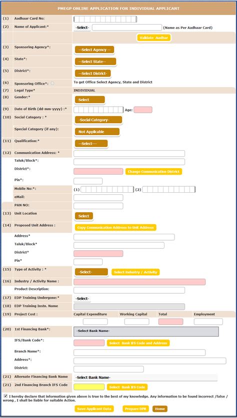Click the Employment field
The height and width of the screenshot is (418, 237).
coord(208,321)
